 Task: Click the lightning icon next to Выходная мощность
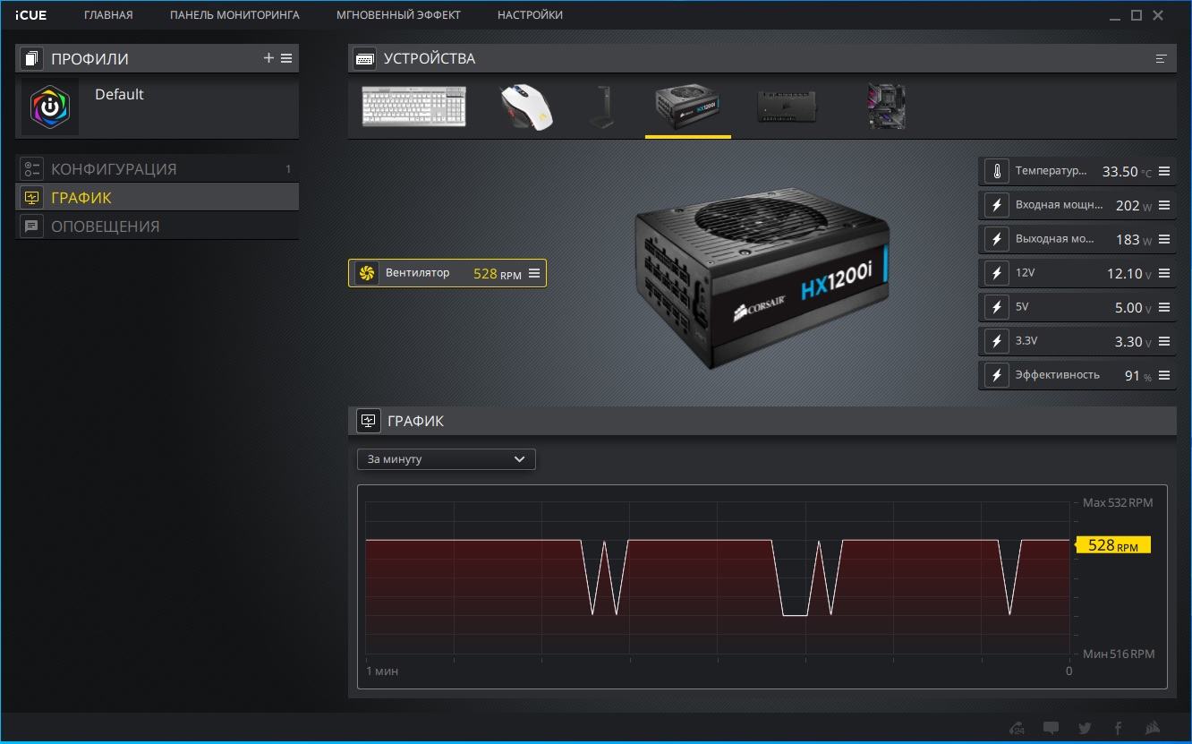(x=995, y=239)
